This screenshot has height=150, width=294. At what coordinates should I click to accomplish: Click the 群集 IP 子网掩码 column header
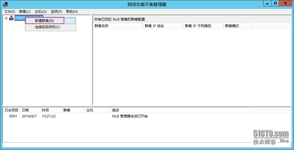[203, 26]
